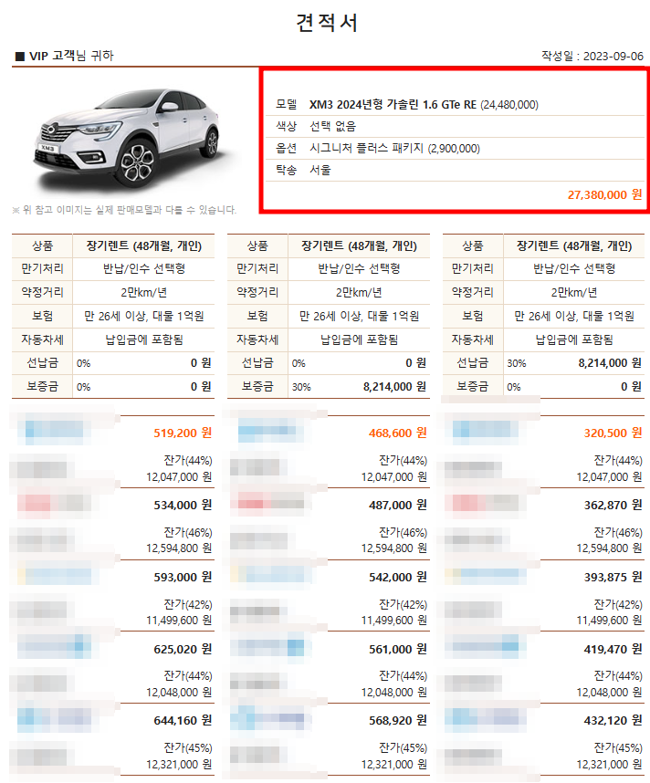Click the 393,875 원 price in third column
Image resolution: width=650 pixels, height=783 pixels.
(x=613, y=577)
